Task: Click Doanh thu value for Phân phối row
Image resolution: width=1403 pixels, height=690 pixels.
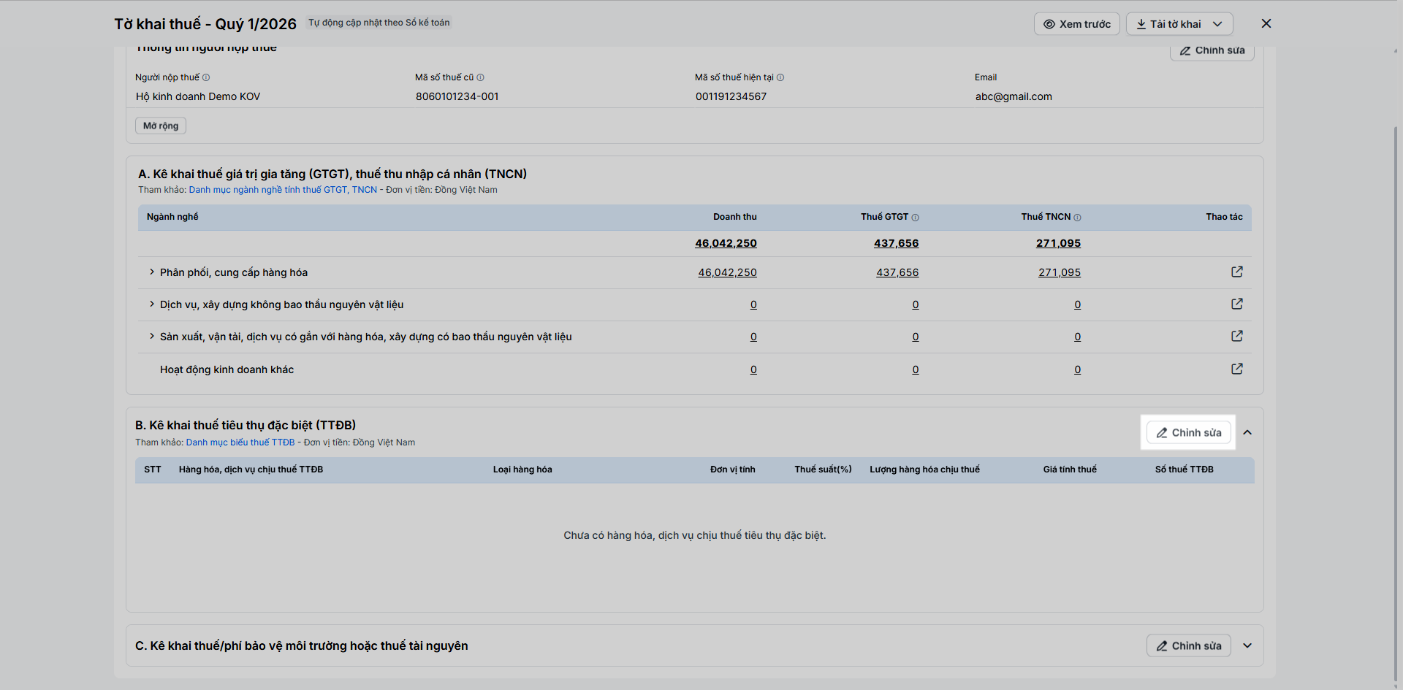Action: [727, 272]
